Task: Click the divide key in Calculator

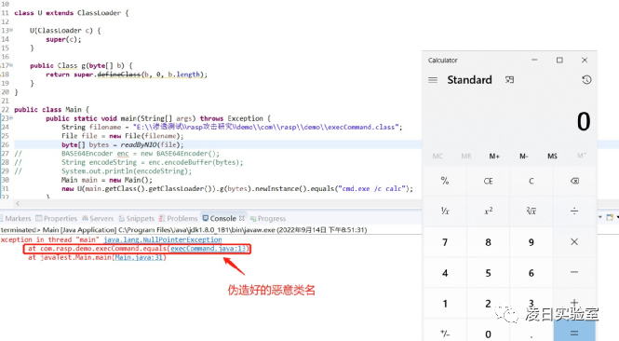Action: [574, 211]
